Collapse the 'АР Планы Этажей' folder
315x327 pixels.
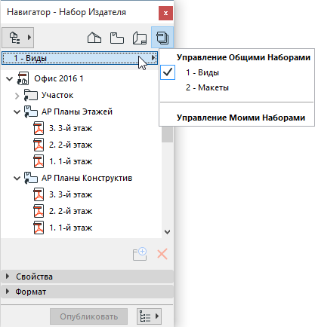[17, 112]
